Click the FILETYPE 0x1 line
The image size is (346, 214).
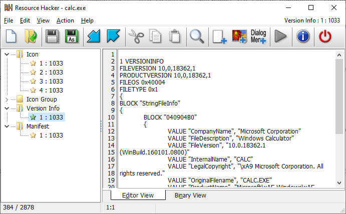click(139, 89)
